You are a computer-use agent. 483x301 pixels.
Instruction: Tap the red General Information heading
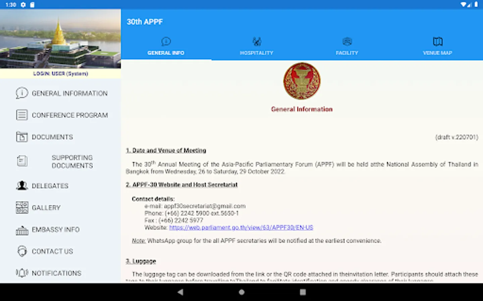click(302, 109)
